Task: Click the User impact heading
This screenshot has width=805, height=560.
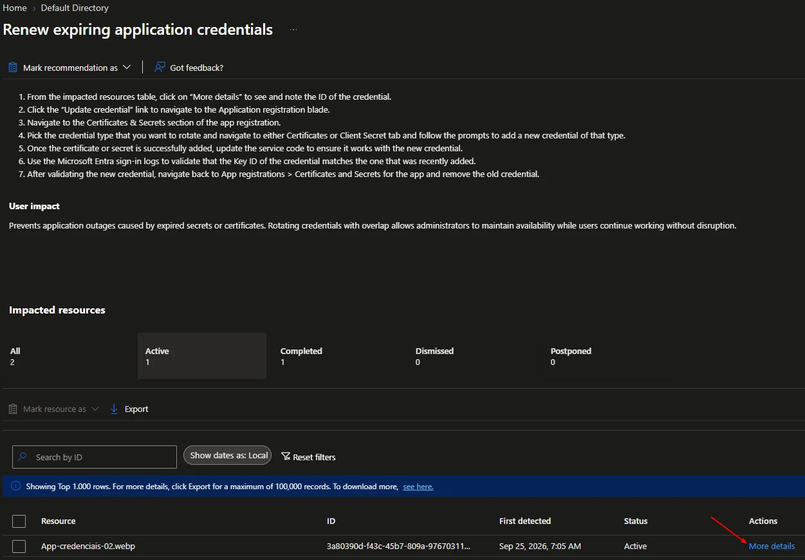Action: tap(34, 206)
